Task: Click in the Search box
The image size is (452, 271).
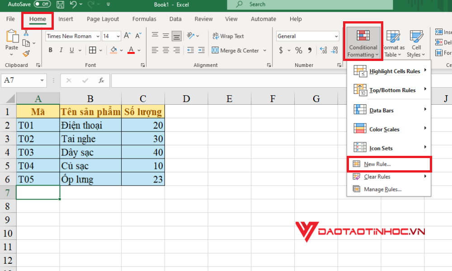Action: pos(310,5)
